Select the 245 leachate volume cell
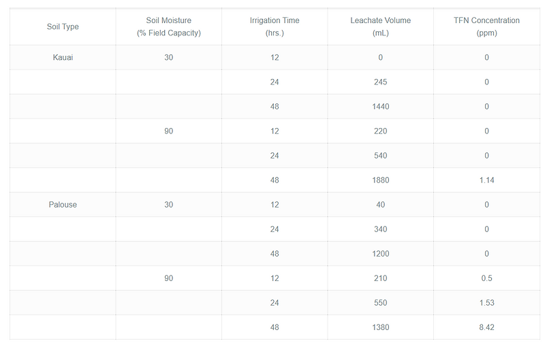The height and width of the screenshot is (343, 547). coord(380,82)
